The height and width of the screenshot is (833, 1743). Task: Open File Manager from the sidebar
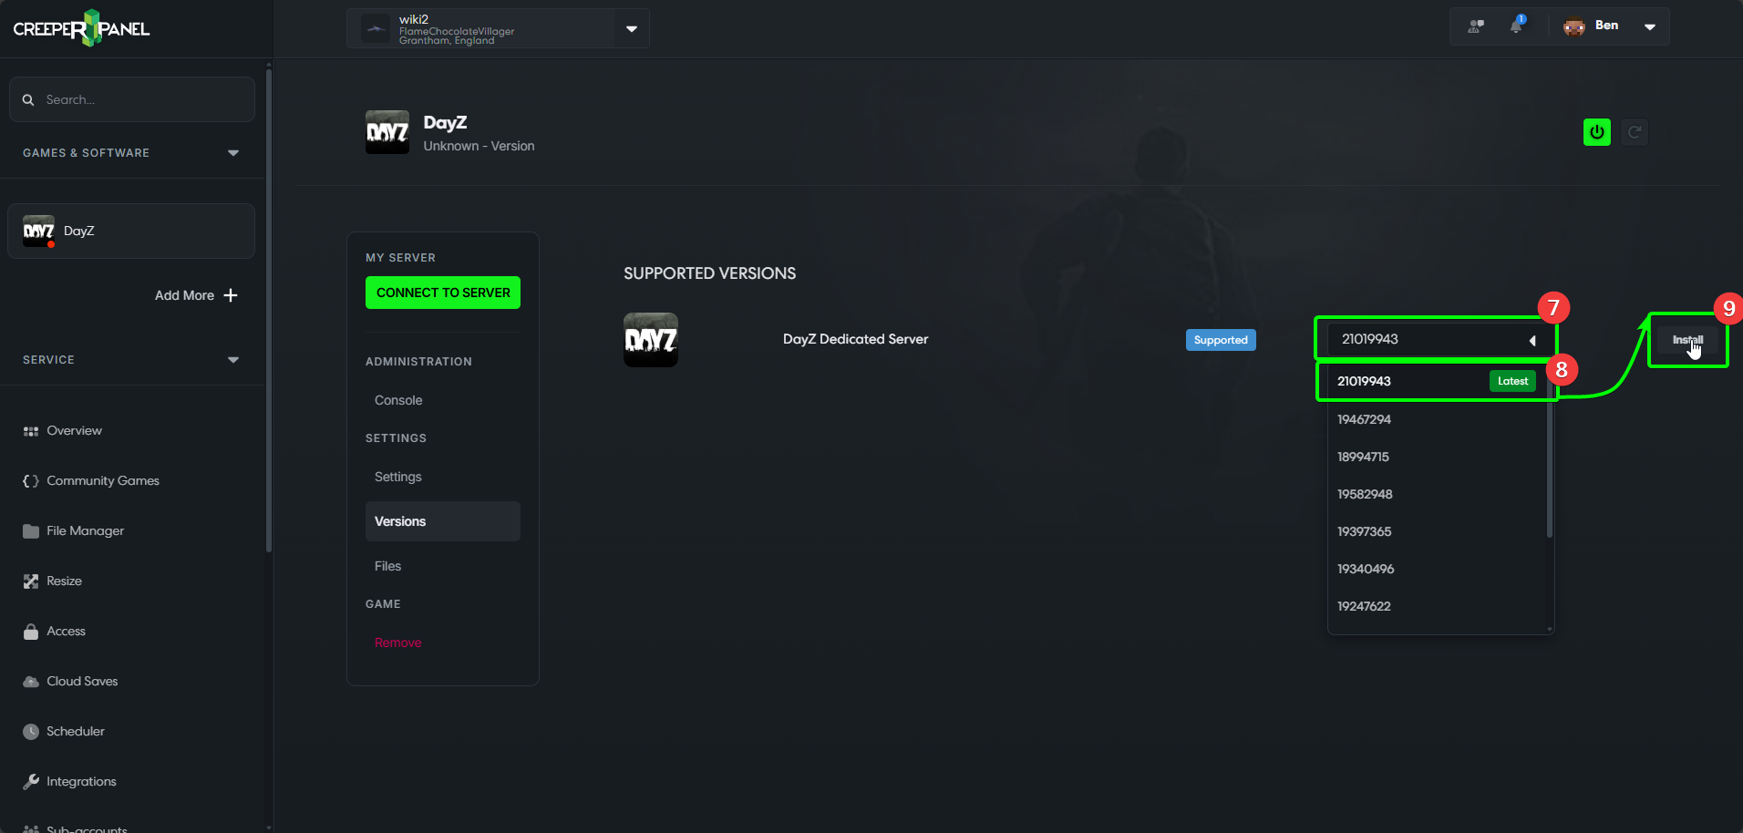(85, 530)
